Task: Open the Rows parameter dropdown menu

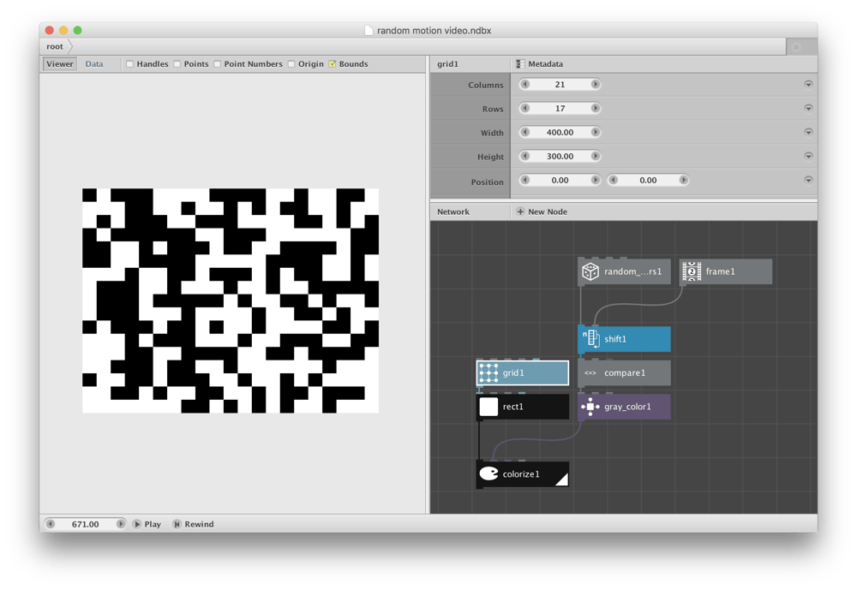Action: coord(808,108)
